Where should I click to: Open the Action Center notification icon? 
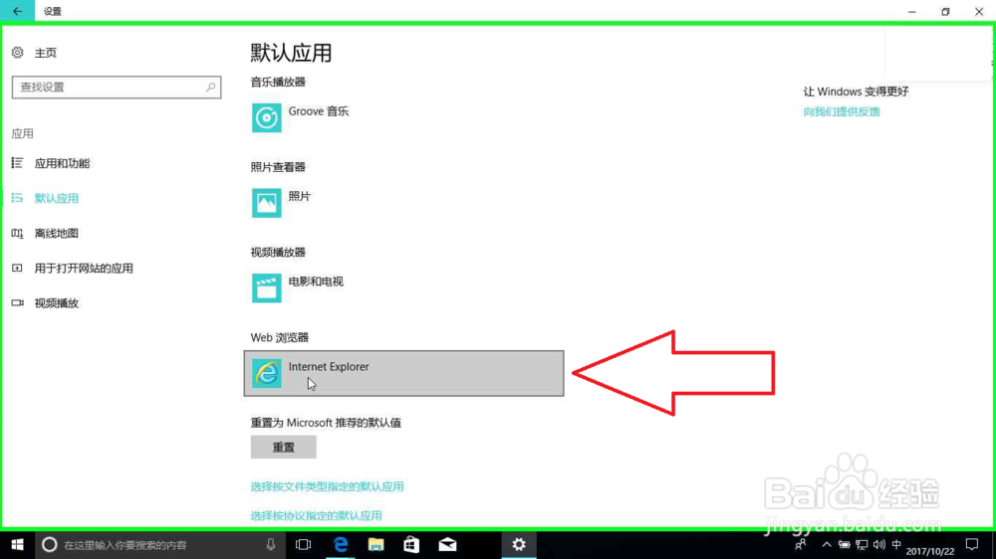972,544
